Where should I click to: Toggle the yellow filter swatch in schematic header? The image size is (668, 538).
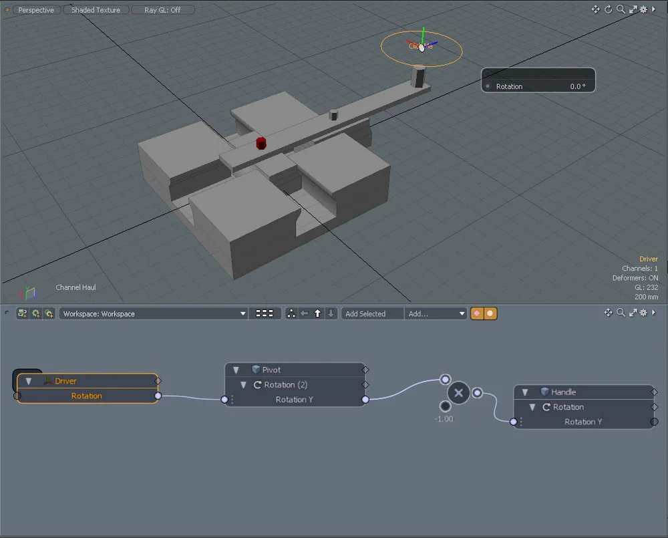coord(490,313)
